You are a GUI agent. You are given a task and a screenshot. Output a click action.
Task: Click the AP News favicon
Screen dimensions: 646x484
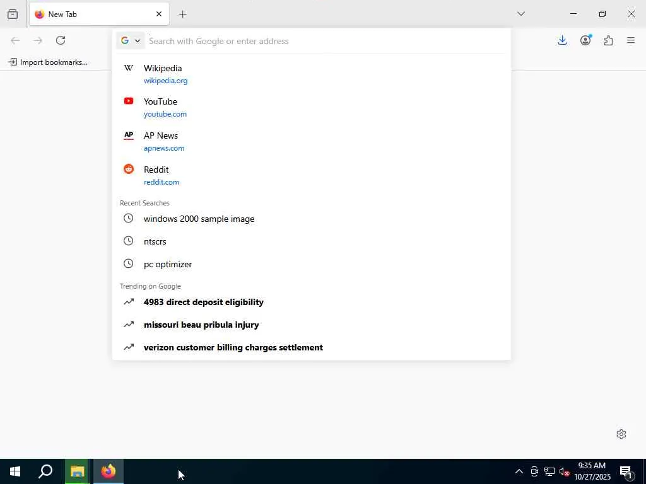click(x=129, y=135)
